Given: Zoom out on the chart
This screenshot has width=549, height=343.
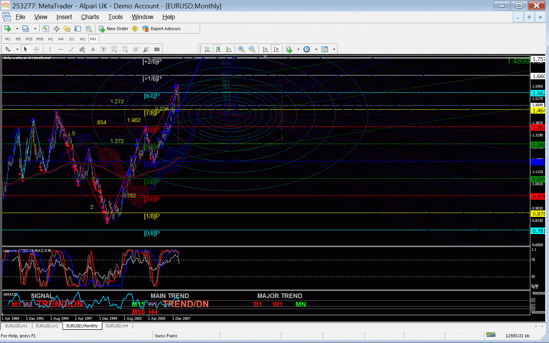Looking at the screenshot, I should coord(252,49).
